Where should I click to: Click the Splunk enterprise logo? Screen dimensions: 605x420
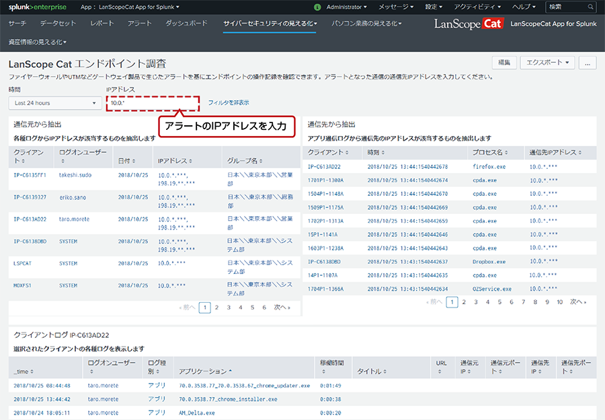(38, 7)
